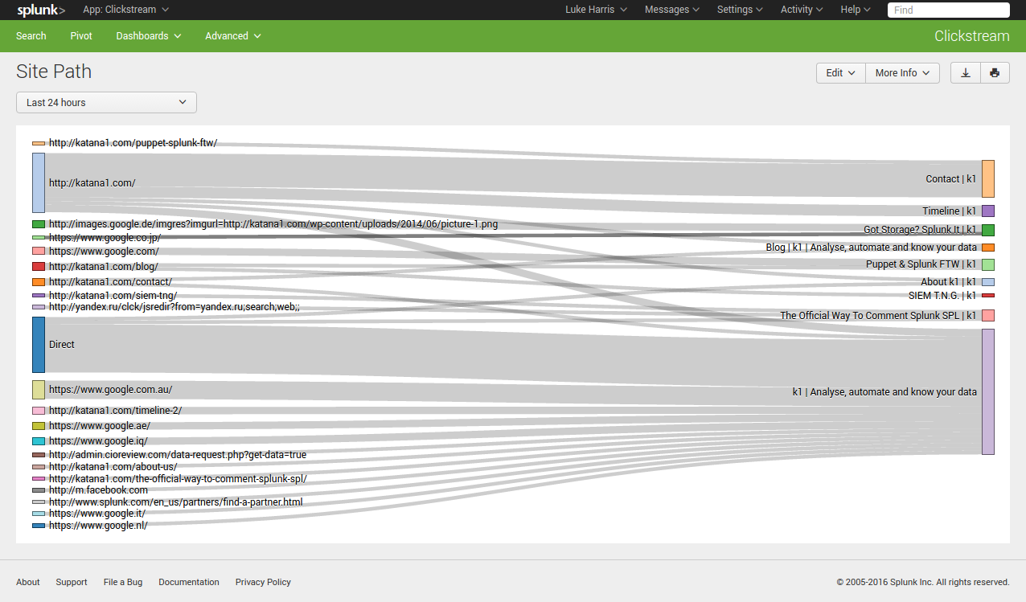
Task: Click the katana1.com/contact/ source node swatch
Action: click(39, 282)
